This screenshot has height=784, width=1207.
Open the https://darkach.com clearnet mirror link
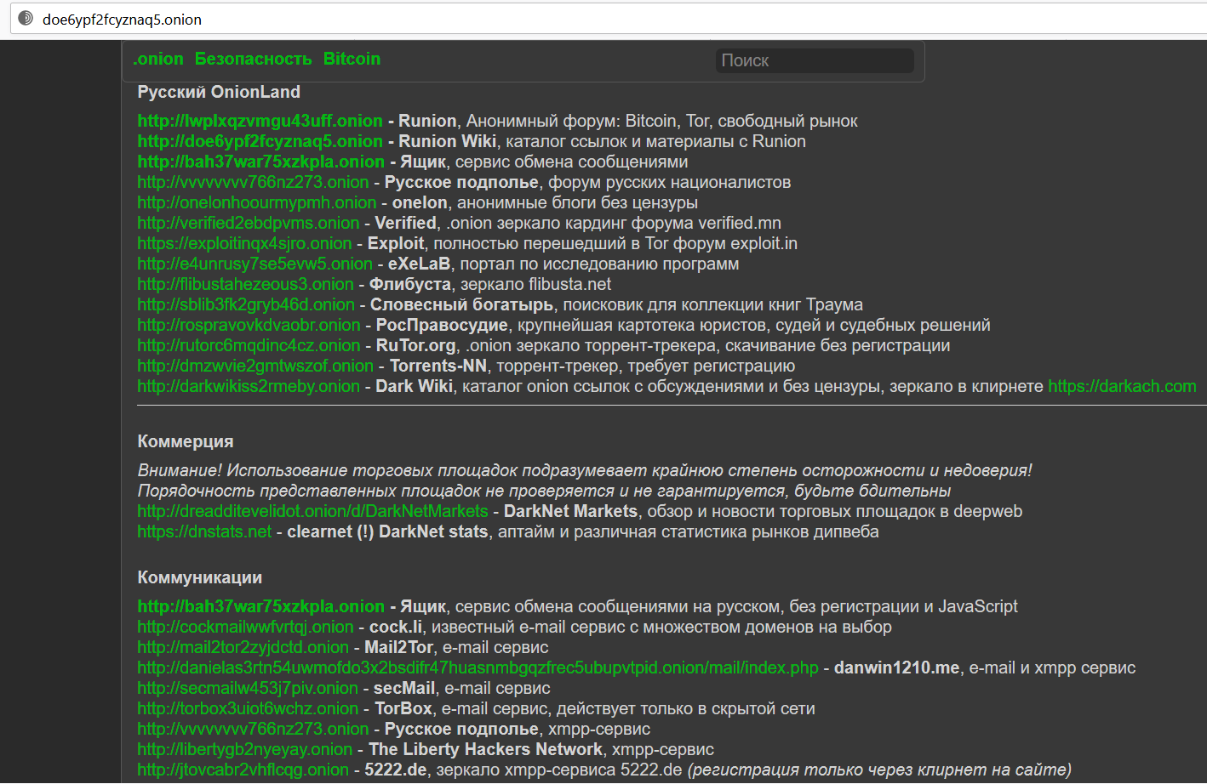click(x=1122, y=386)
